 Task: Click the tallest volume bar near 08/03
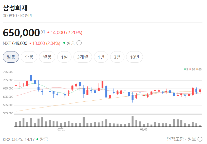click(x=133, y=121)
